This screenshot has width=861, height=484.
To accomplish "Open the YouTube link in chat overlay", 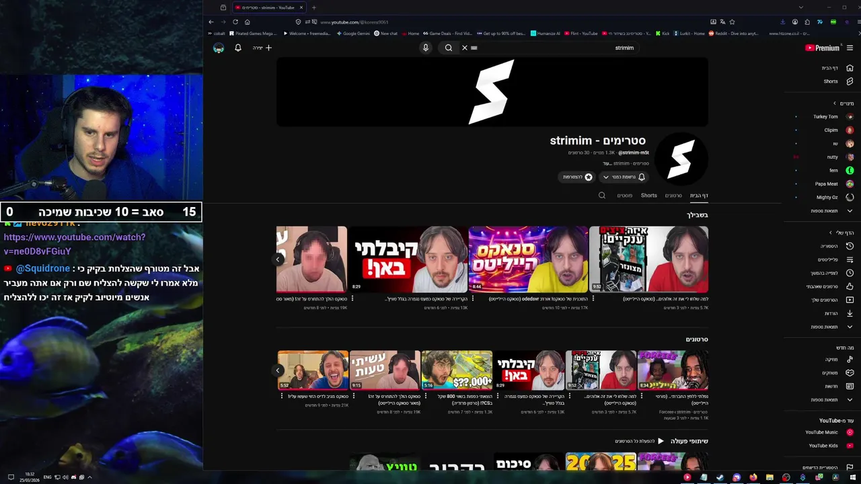I will pos(74,244).
